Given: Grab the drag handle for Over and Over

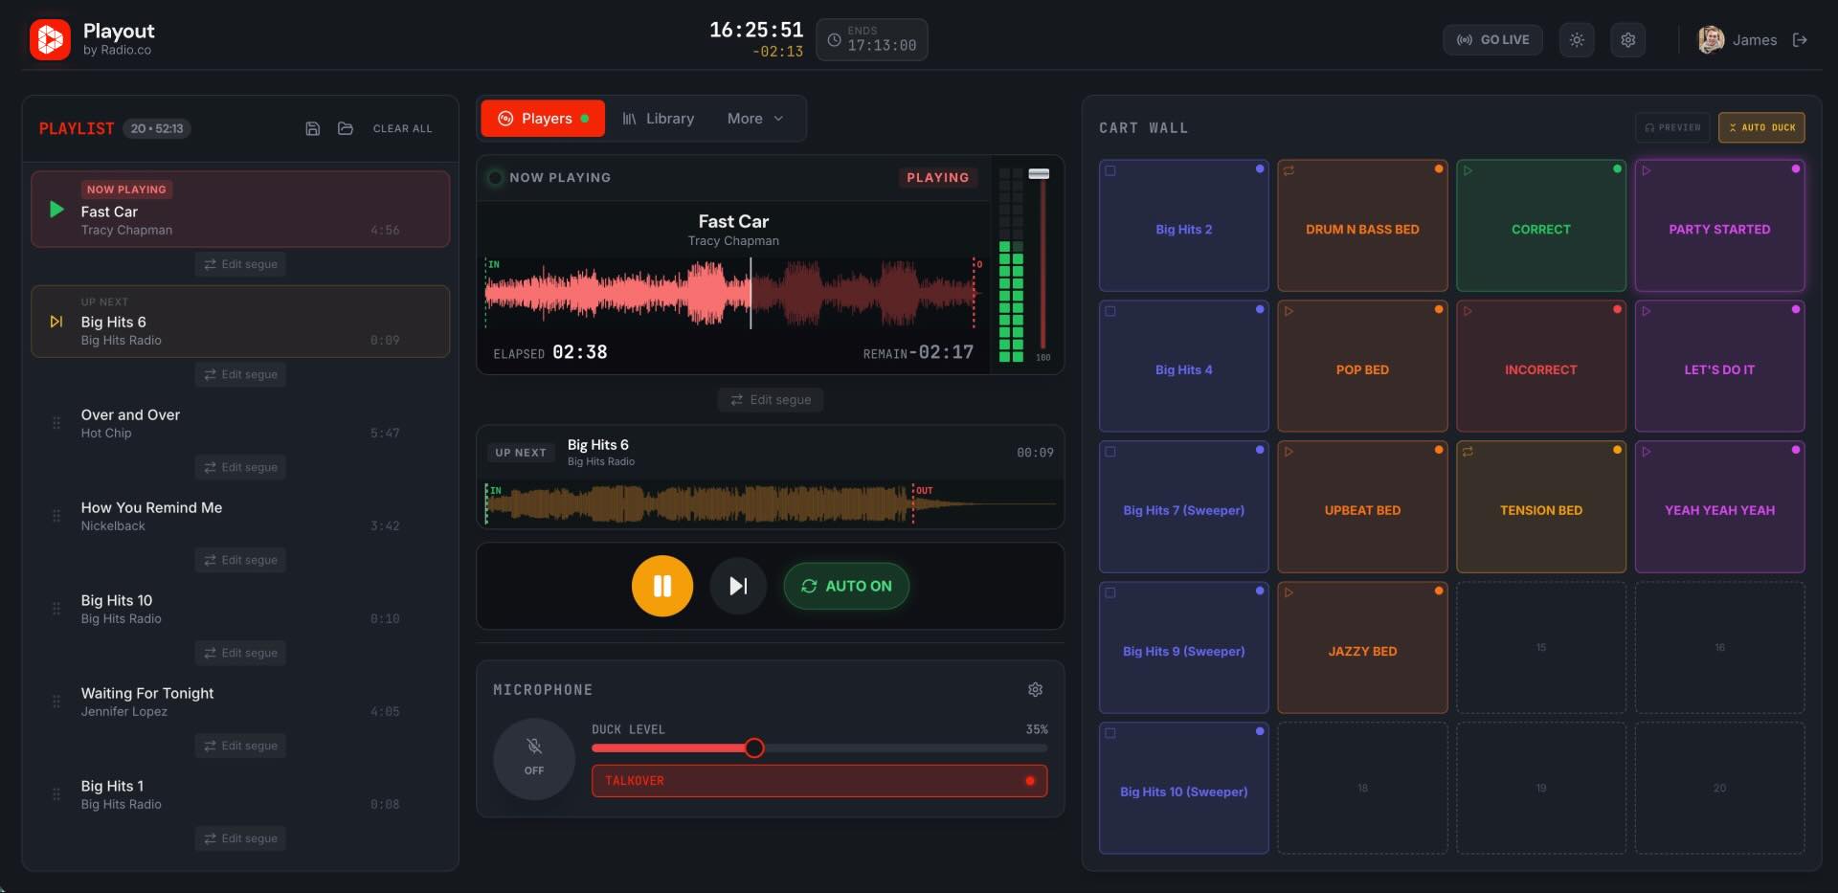Looking at the screenshot, I should (x=56, y=423).
